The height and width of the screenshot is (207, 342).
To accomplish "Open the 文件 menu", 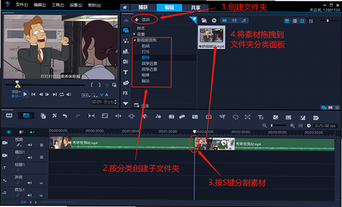I will click(21, 5).
